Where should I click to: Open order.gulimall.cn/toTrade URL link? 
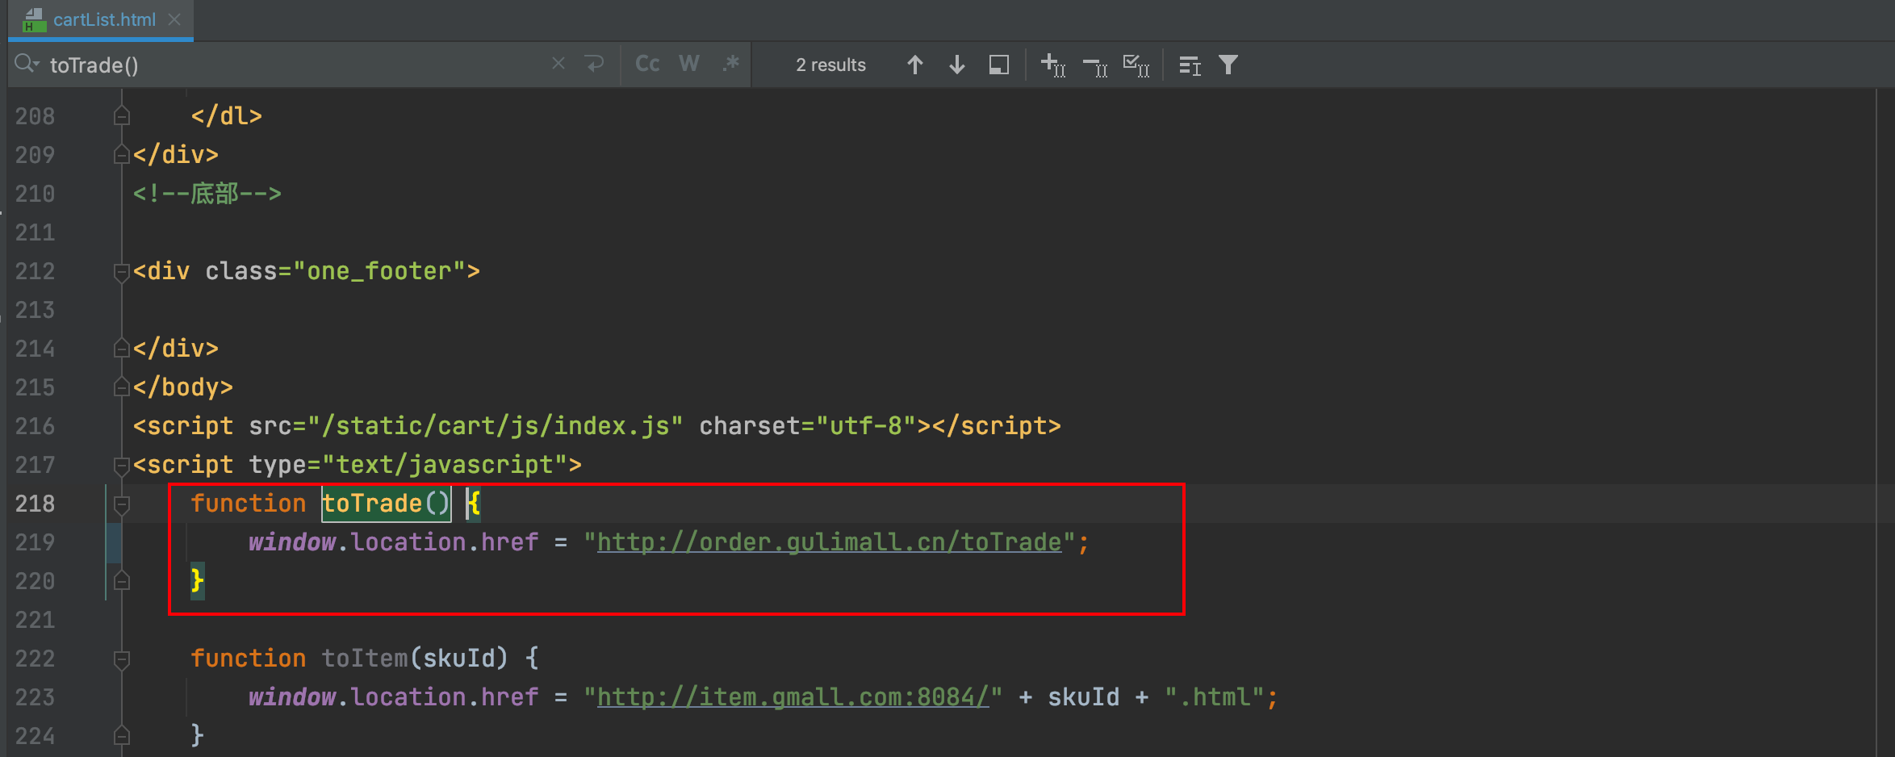[829, 542]
